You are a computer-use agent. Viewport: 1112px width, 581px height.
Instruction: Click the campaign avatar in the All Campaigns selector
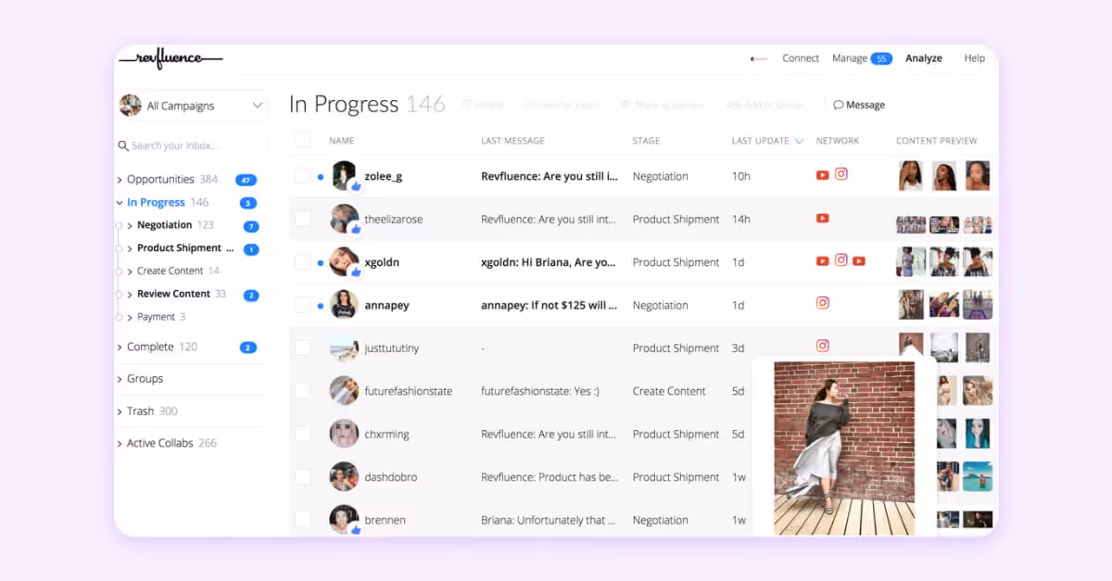click(130, 105)
